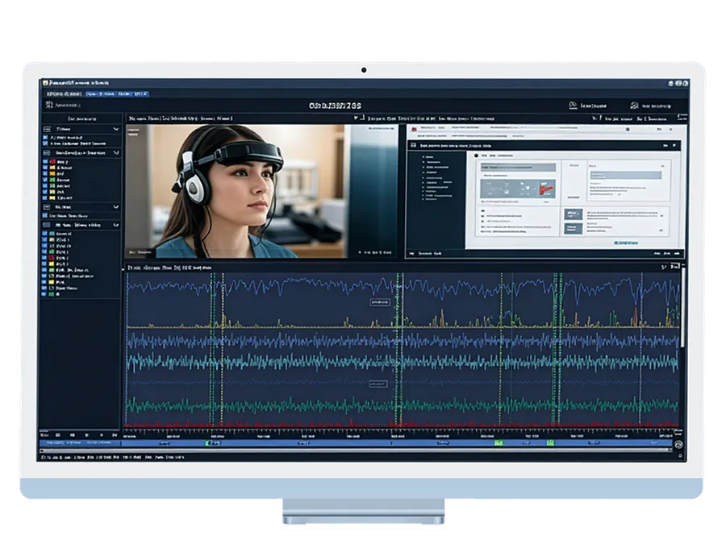726x544 pixels.
Task: Uncheck the first checkbox under the first sidebar section
Action: pyautogui.click(x=45, y=139)
